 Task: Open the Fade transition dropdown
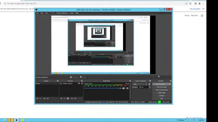point(140,84)
